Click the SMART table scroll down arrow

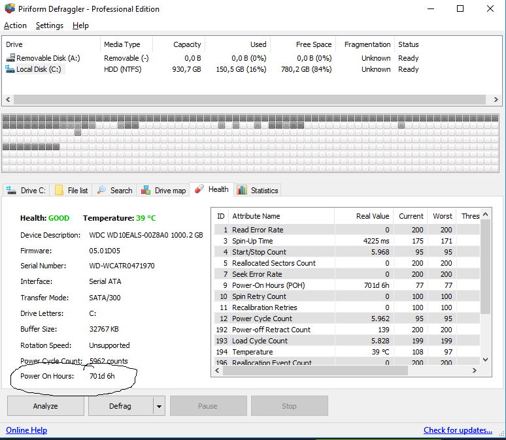click(x=485, y=360)
